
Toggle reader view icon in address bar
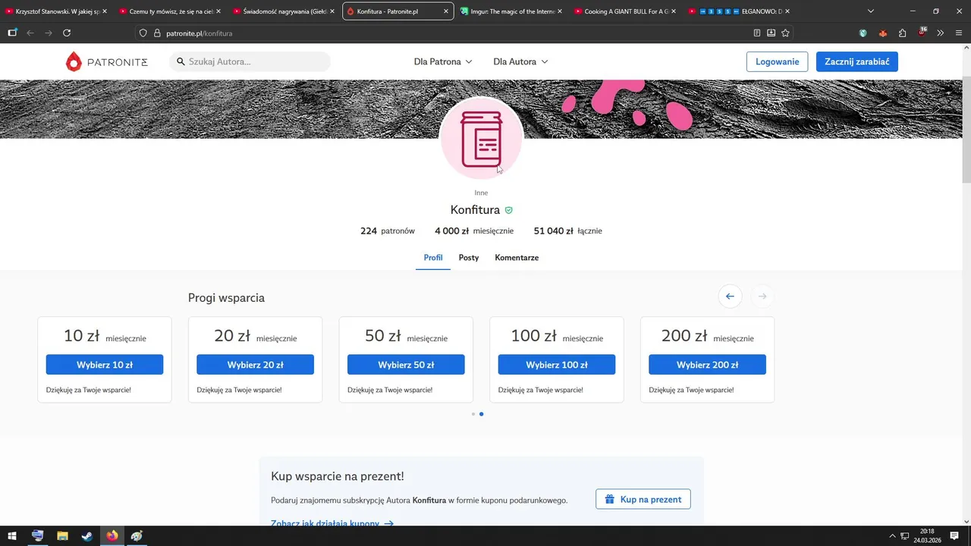tap(757, 33)
